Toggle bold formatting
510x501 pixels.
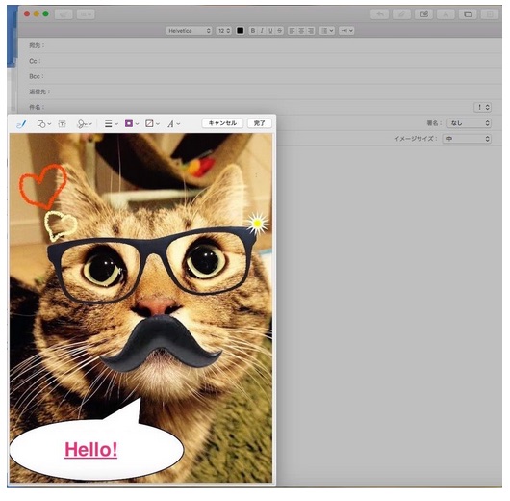coord(253,31)
